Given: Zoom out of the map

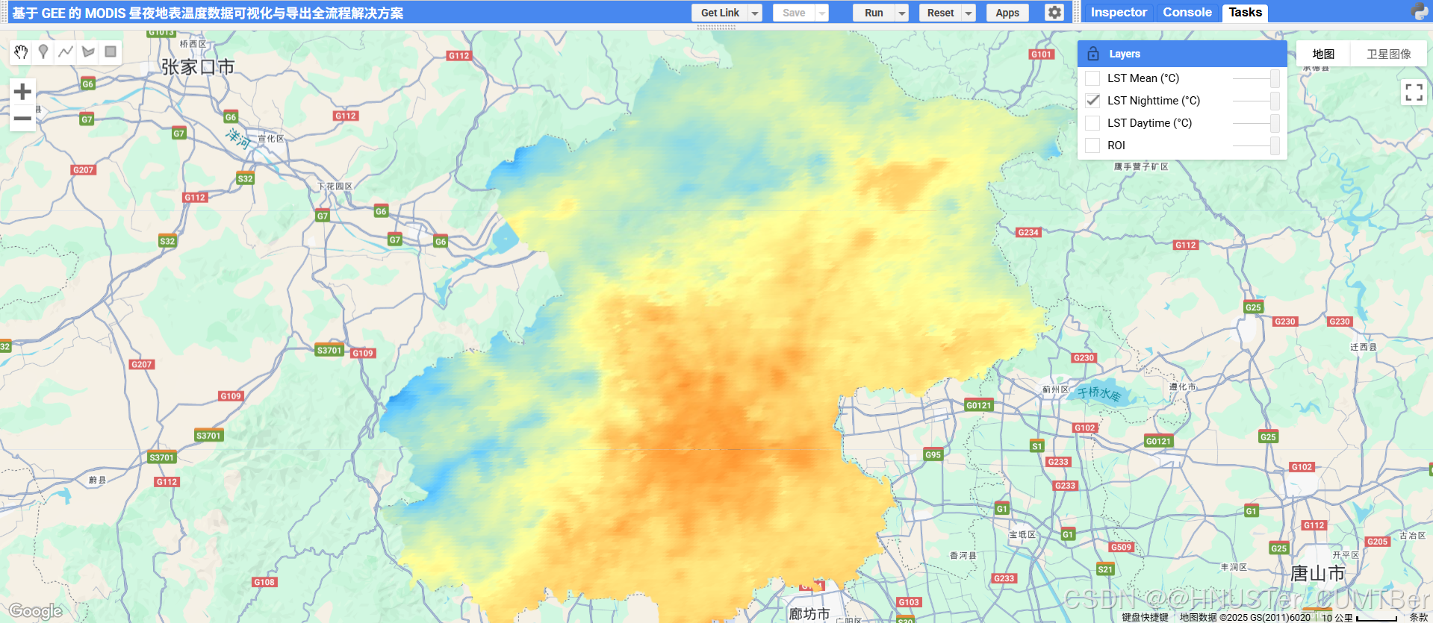Looking at the screenshot, I should tap(22, 119).
